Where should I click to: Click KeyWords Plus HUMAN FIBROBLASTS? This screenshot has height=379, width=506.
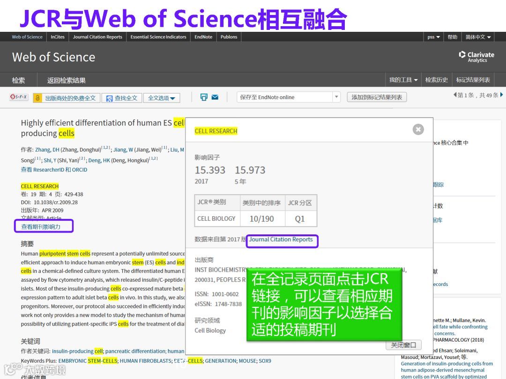tap(146, 361)
